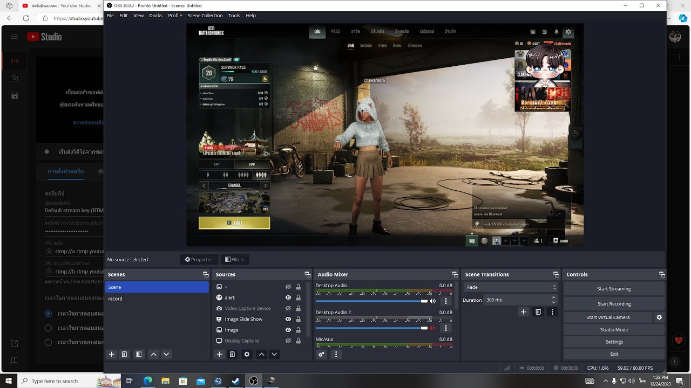Viewport: 691px width, 388px height.
Task: Click Start Recording button
Action: [614, 304]
